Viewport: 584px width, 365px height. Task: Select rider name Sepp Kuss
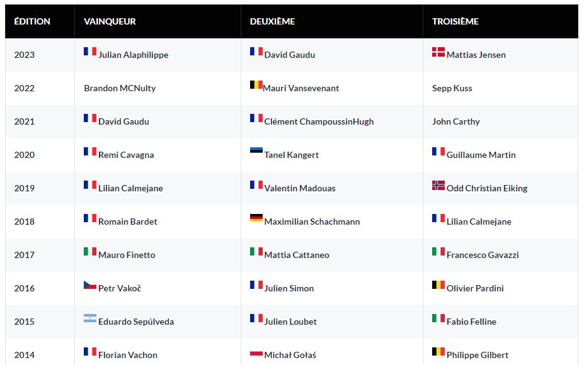[x=452, y=88]
